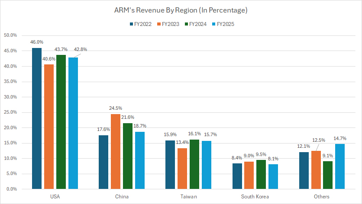Select the USA FY2025 light blue bar
The image size is (362, 204).
pos(73,123)
